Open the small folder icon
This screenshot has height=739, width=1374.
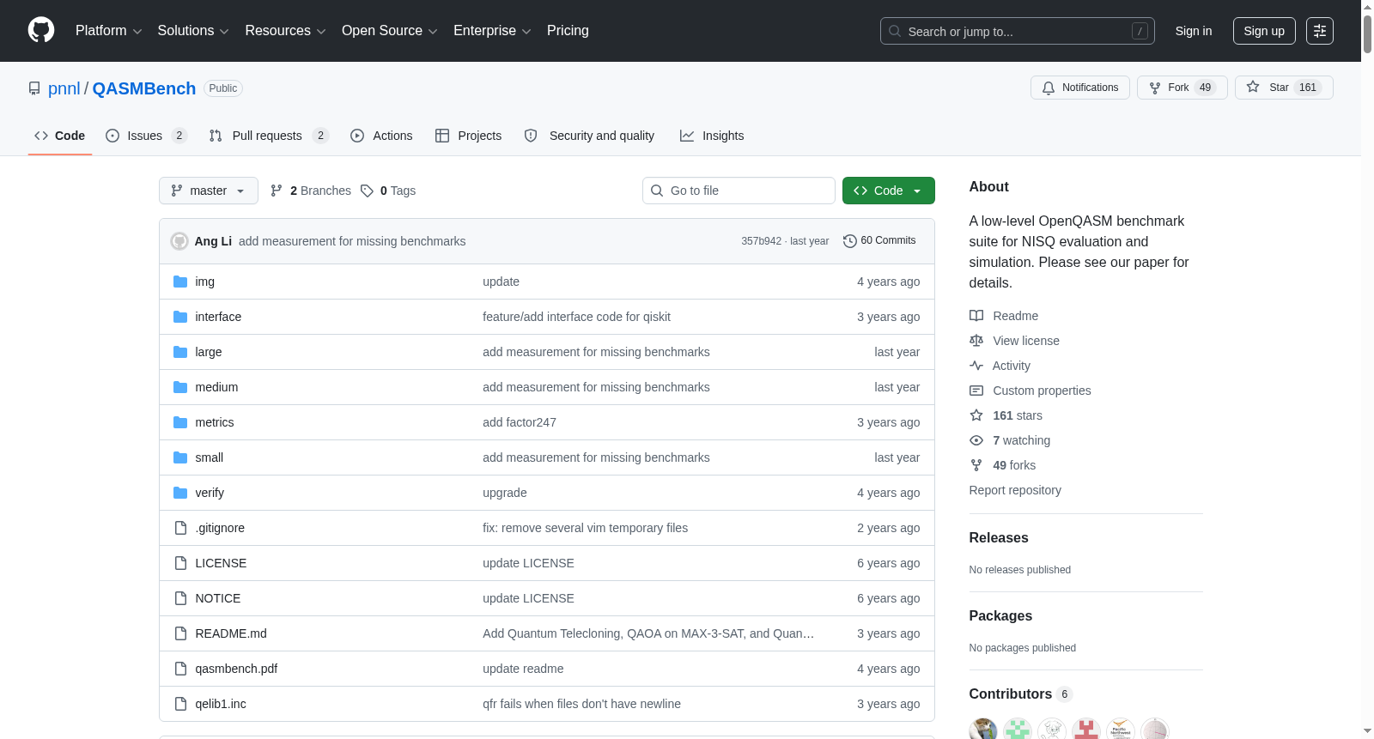[x=180, y=457]
